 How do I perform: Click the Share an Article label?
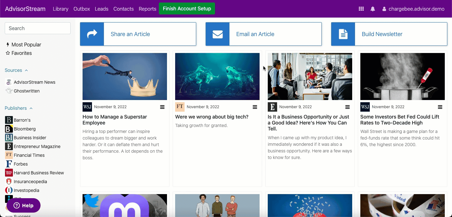130,34
